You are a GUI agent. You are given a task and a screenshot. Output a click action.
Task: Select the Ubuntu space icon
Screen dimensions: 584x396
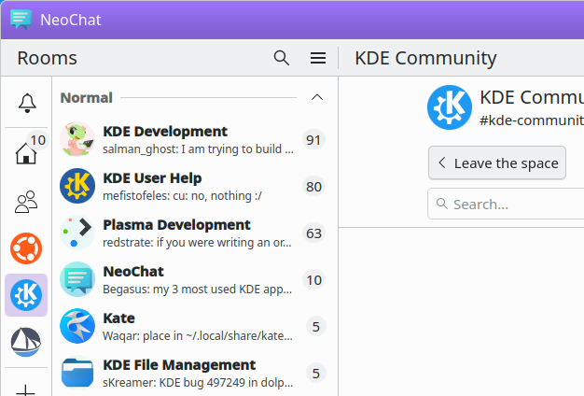click(26, 248)
